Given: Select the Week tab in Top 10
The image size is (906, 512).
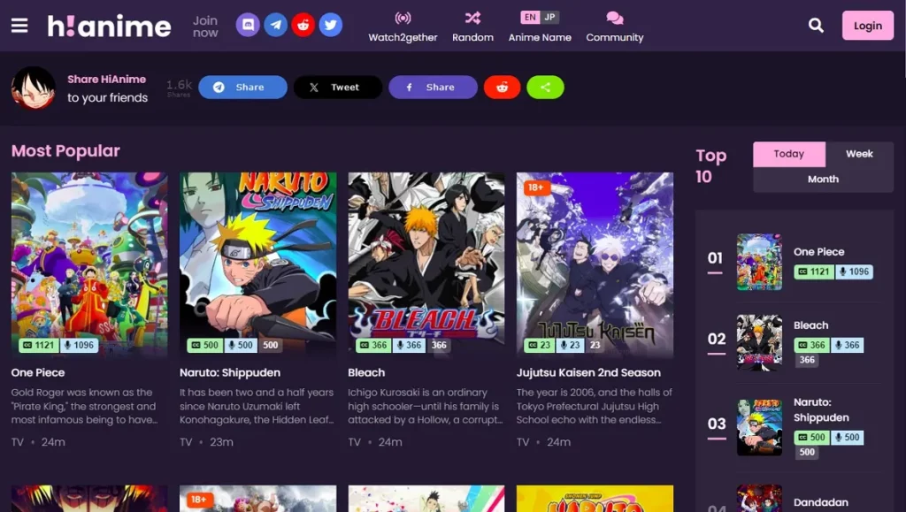Looking at the screenshot, I should [x=859, y=154].
